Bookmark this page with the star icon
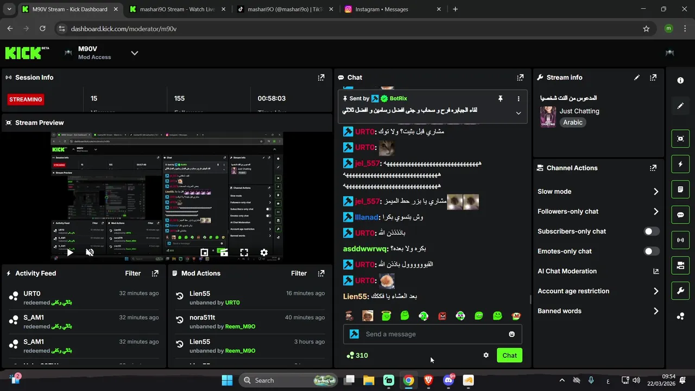 tap(646, 29)
